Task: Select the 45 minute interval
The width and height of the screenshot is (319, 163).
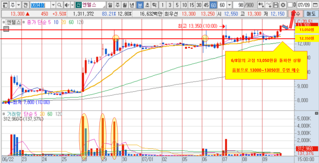Action: click(x=206, y=5)
